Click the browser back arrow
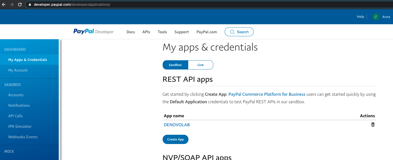 pyautogui.click(x=4, y=4)
